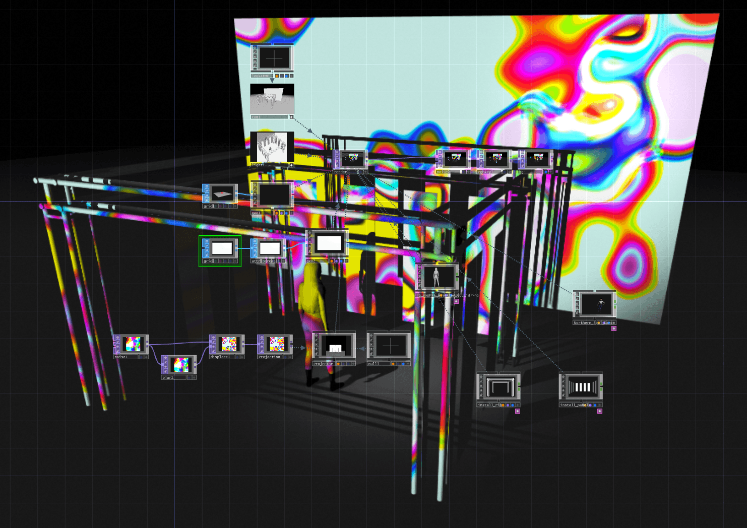Click the plus icon next to light1 label
The width and height of the screenshot is (747, 528).
(291, 165)
